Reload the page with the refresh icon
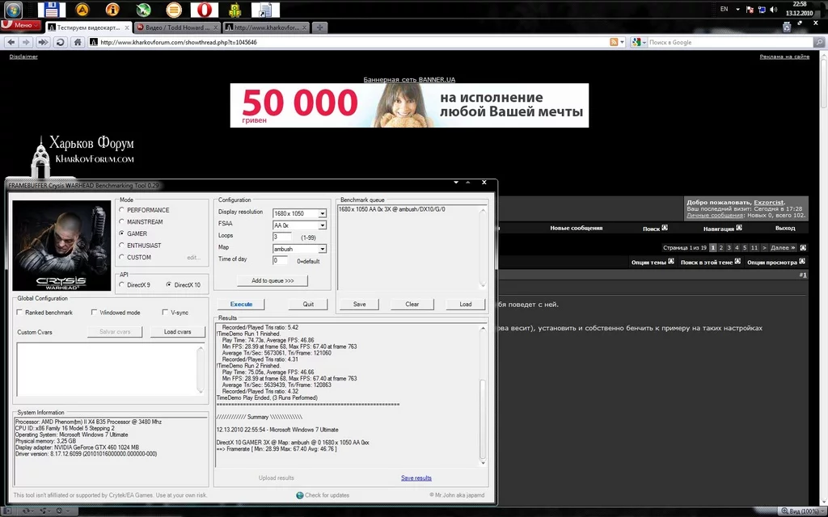This screenshot has width=828, height=517. click(60, 42)
